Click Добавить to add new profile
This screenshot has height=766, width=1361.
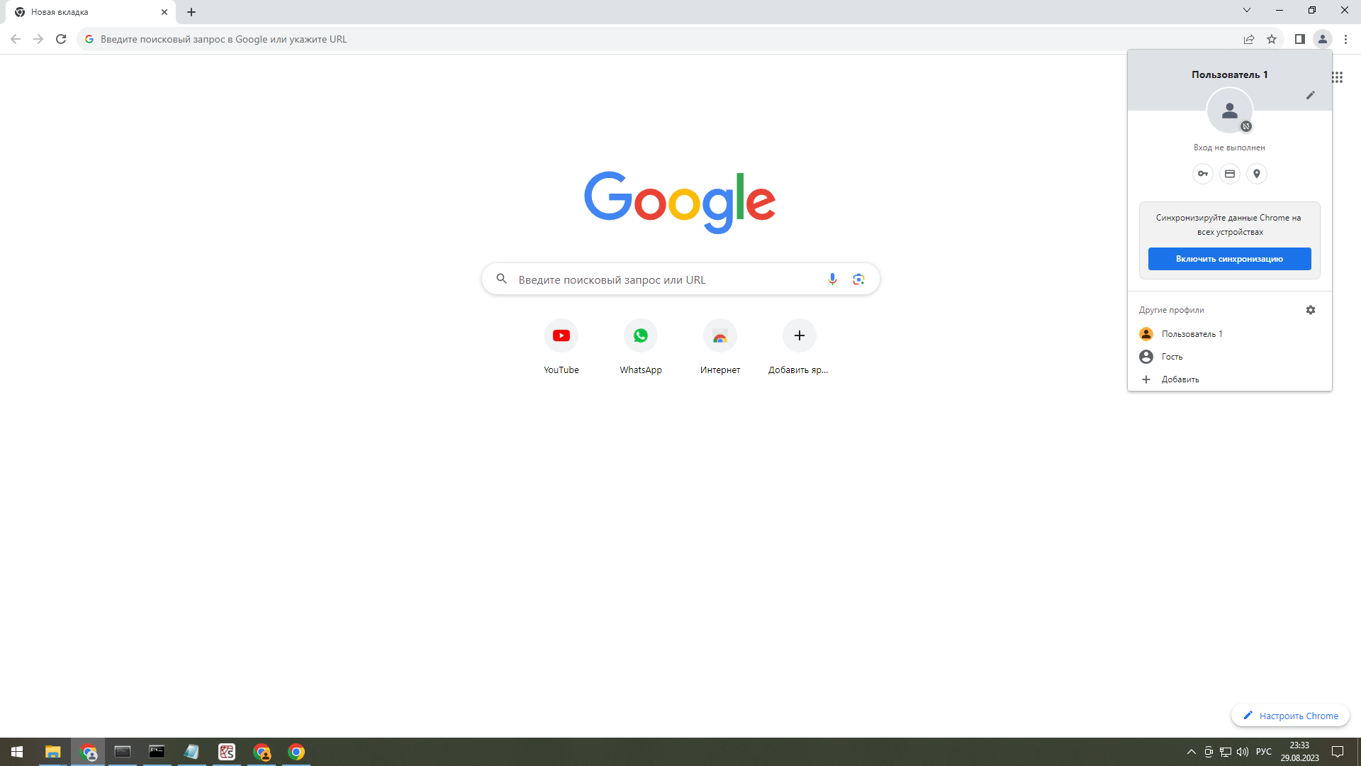point(1180,379)
